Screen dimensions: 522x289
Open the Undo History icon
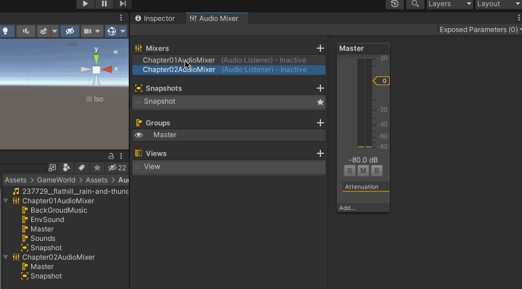pos(394,4)
